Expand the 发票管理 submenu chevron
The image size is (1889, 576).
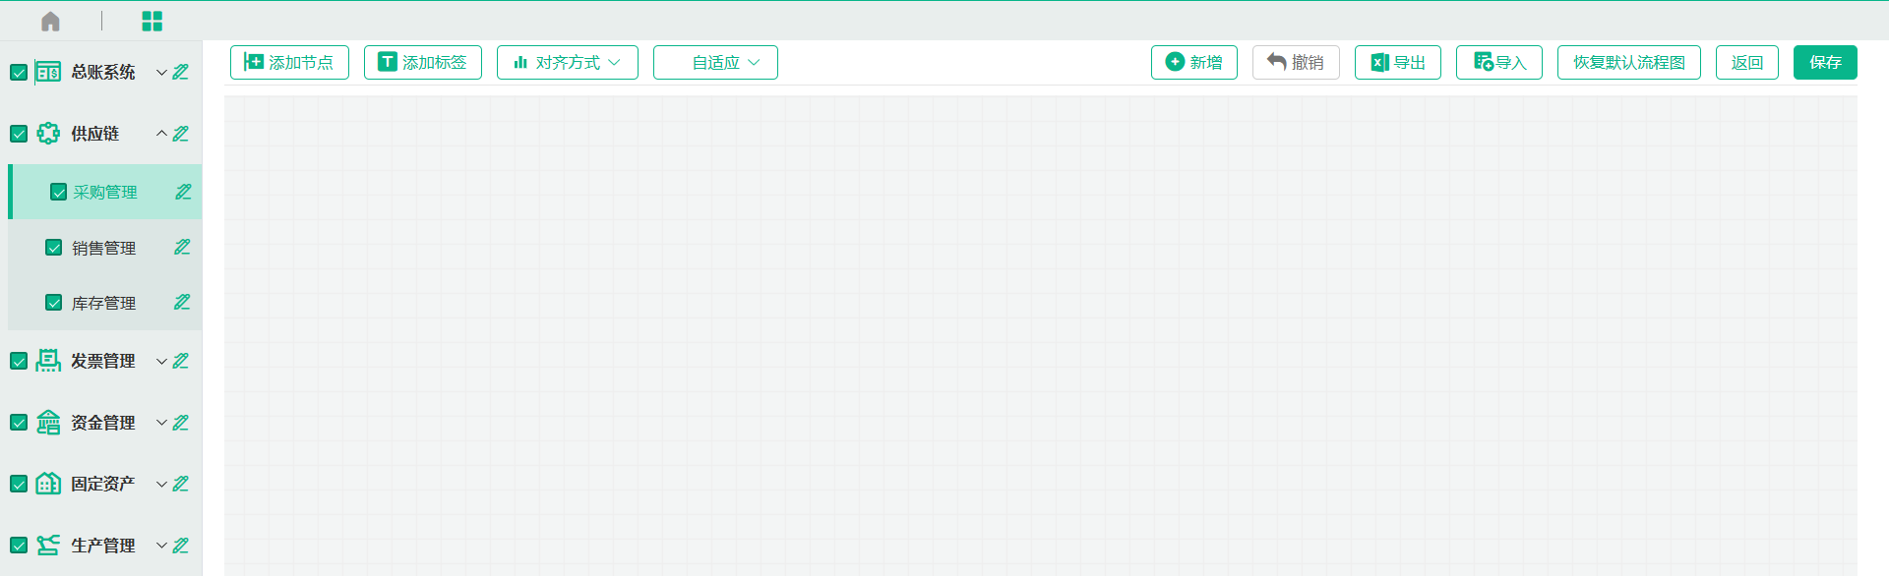click(x=161, y=362)
